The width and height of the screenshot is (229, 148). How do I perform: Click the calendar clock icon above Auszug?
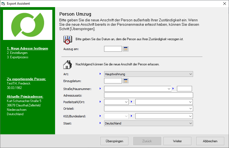coord(67,39)
